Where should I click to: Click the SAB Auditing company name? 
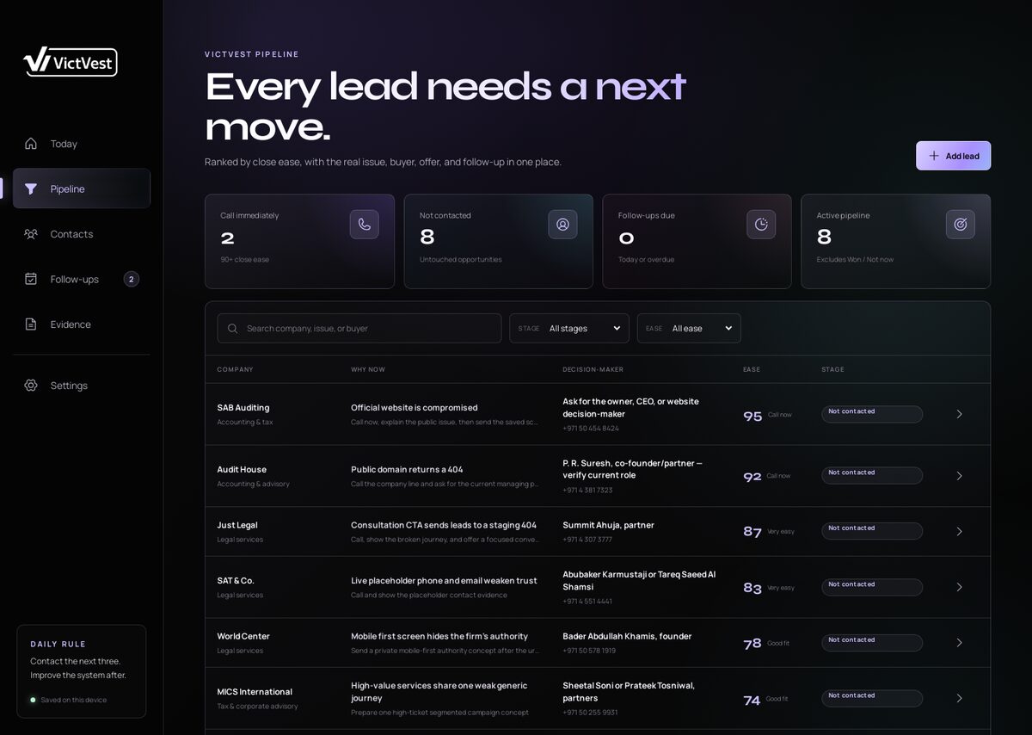(x=243, y=408)
